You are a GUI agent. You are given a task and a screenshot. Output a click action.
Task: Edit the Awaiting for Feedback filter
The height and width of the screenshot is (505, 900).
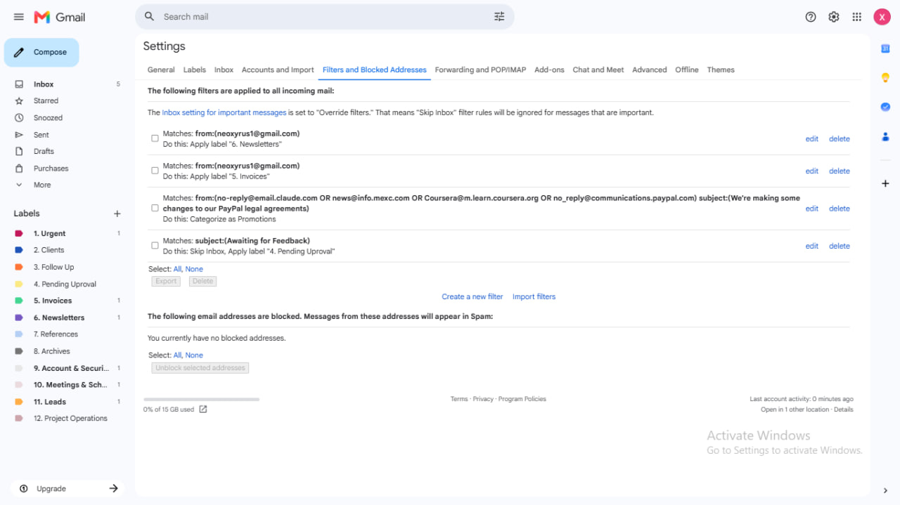point(812,246)
